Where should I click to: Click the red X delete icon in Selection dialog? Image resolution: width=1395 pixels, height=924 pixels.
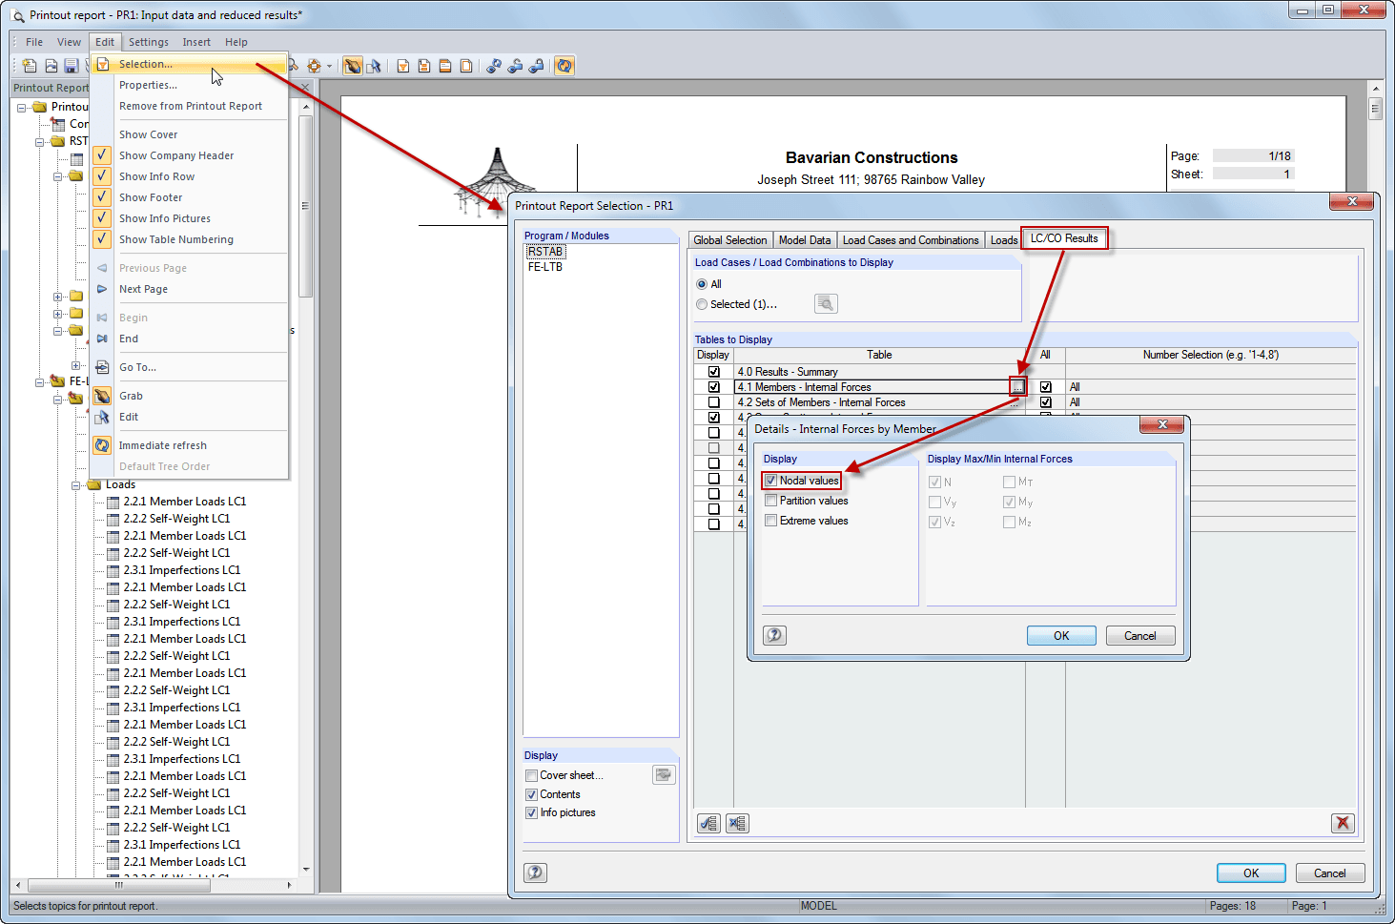1343,823
